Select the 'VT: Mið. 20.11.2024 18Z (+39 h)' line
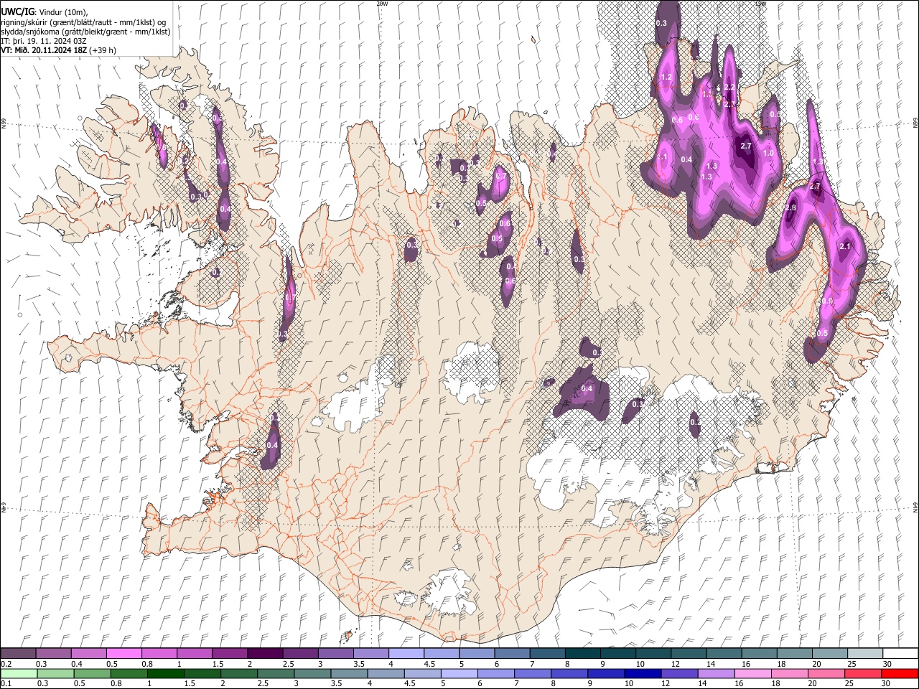This screenshot has height=689, width=919. 59,50
